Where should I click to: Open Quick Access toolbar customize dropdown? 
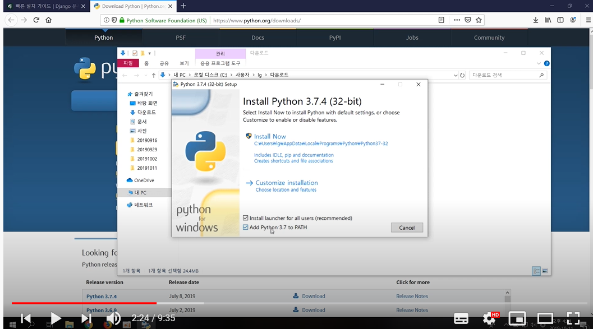point(149,53)
